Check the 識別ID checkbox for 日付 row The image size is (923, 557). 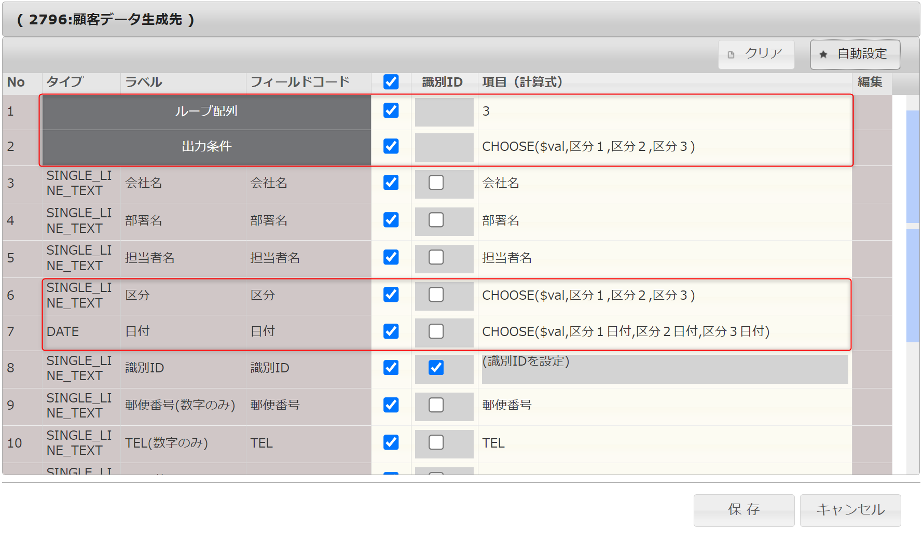436,331
